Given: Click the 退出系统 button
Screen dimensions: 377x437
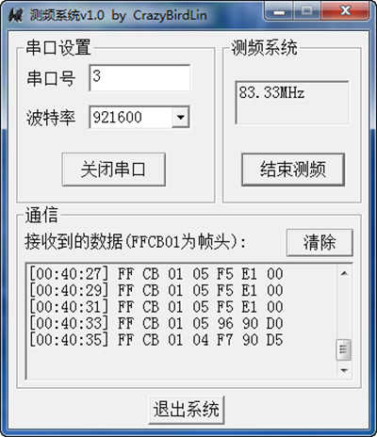Looking at the screenshot, I should pos(187,410).
